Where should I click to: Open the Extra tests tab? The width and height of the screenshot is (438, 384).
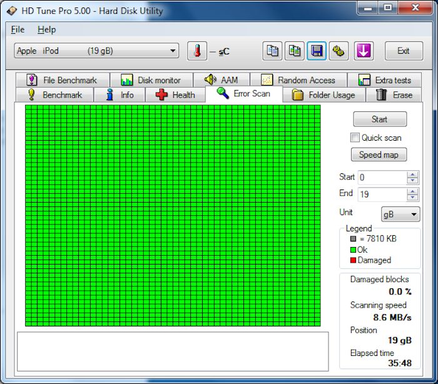pyautogui.click(x=385, y=80)
